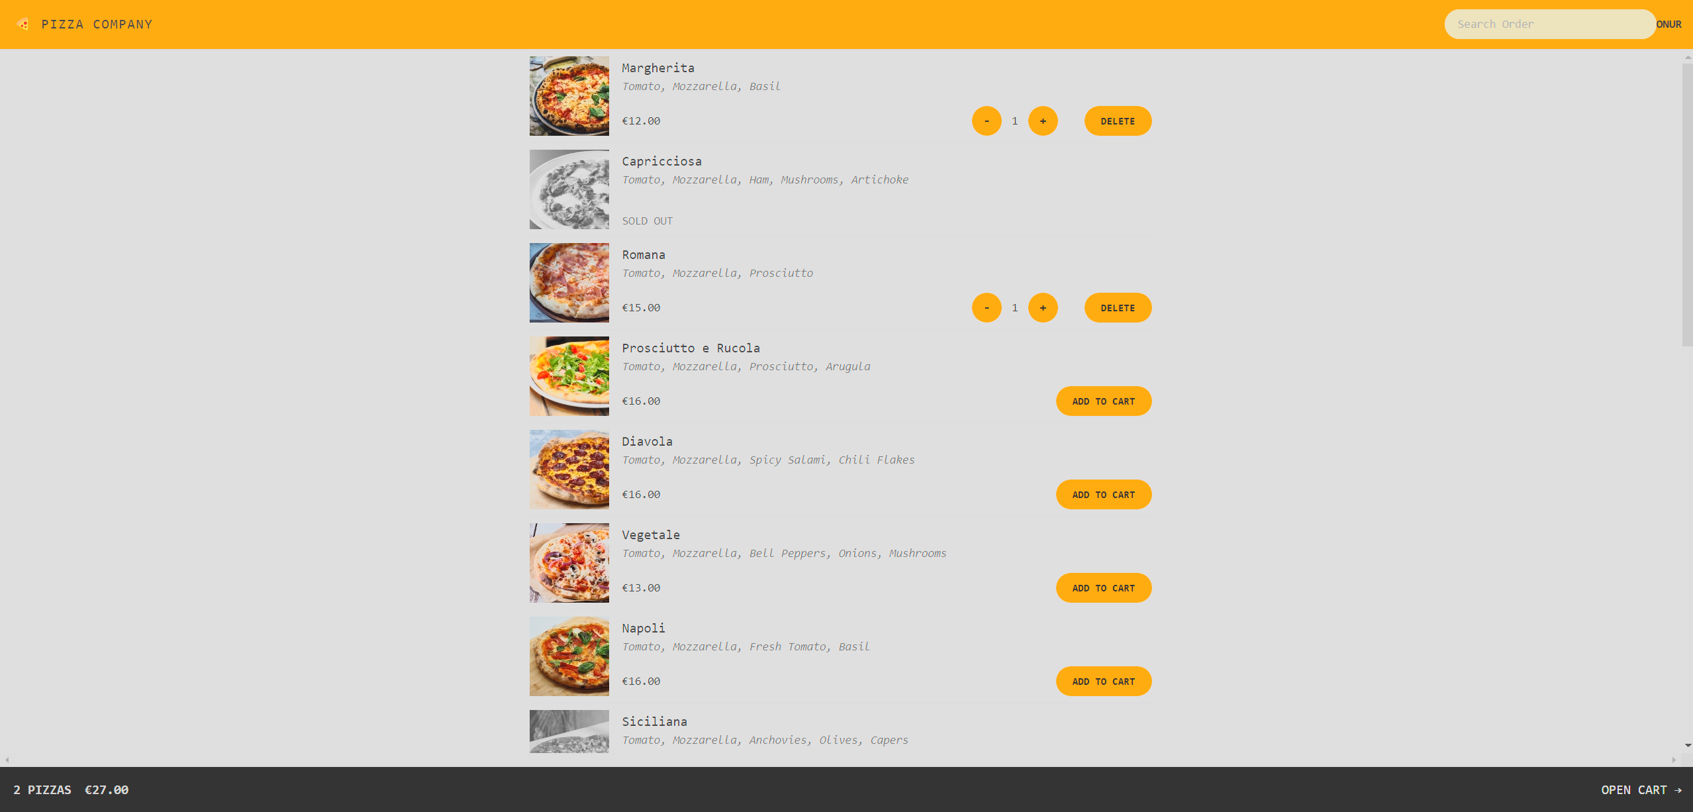Image resolution: width=1693 pixels, height=812 pixels.
Task: Click the horizontal scrollbar right arrow
Action: click(1674, 760)
